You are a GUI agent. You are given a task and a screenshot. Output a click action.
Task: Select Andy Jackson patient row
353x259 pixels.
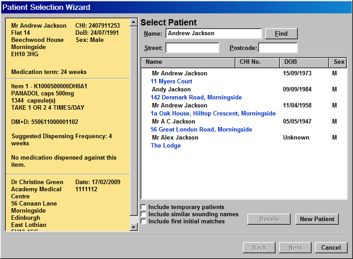pos(171,89)
